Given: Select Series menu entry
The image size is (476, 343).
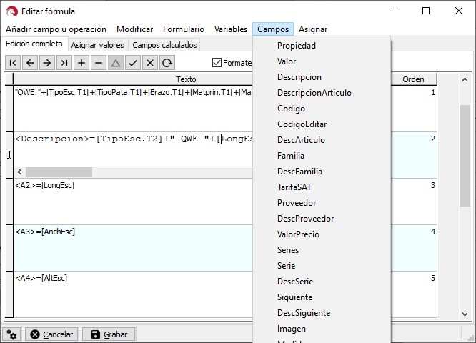Looking at the screenshot, I should (322, 250).
